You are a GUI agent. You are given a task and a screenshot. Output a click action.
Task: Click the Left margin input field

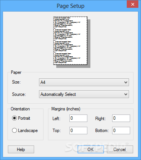pyautogui.click(x=78, y=118)
